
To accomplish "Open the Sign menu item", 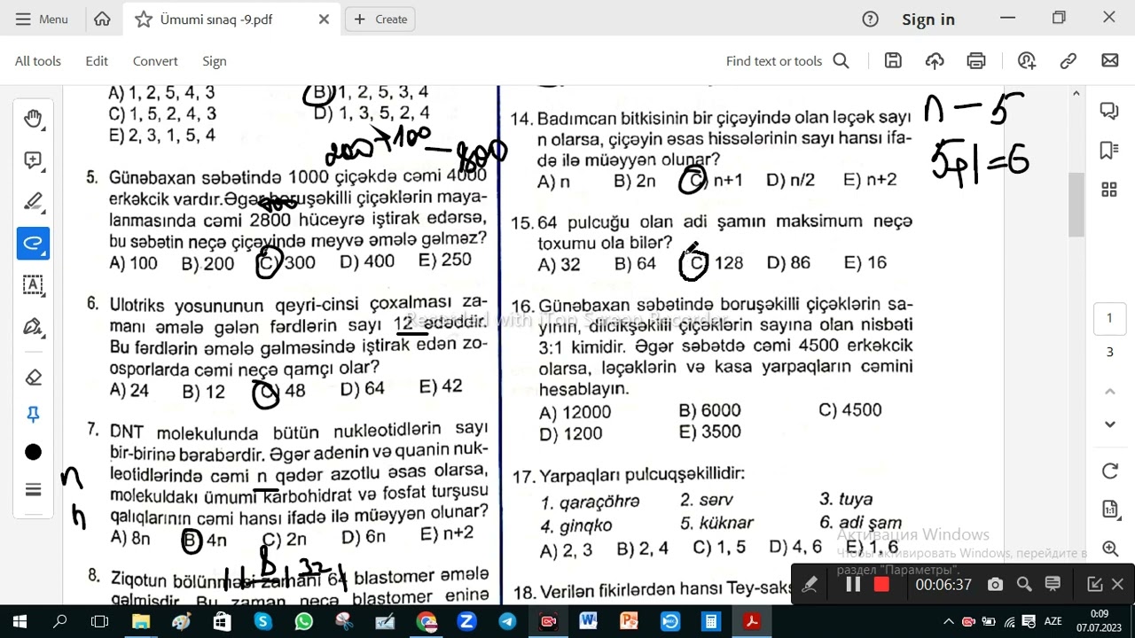I will point(215,61).
